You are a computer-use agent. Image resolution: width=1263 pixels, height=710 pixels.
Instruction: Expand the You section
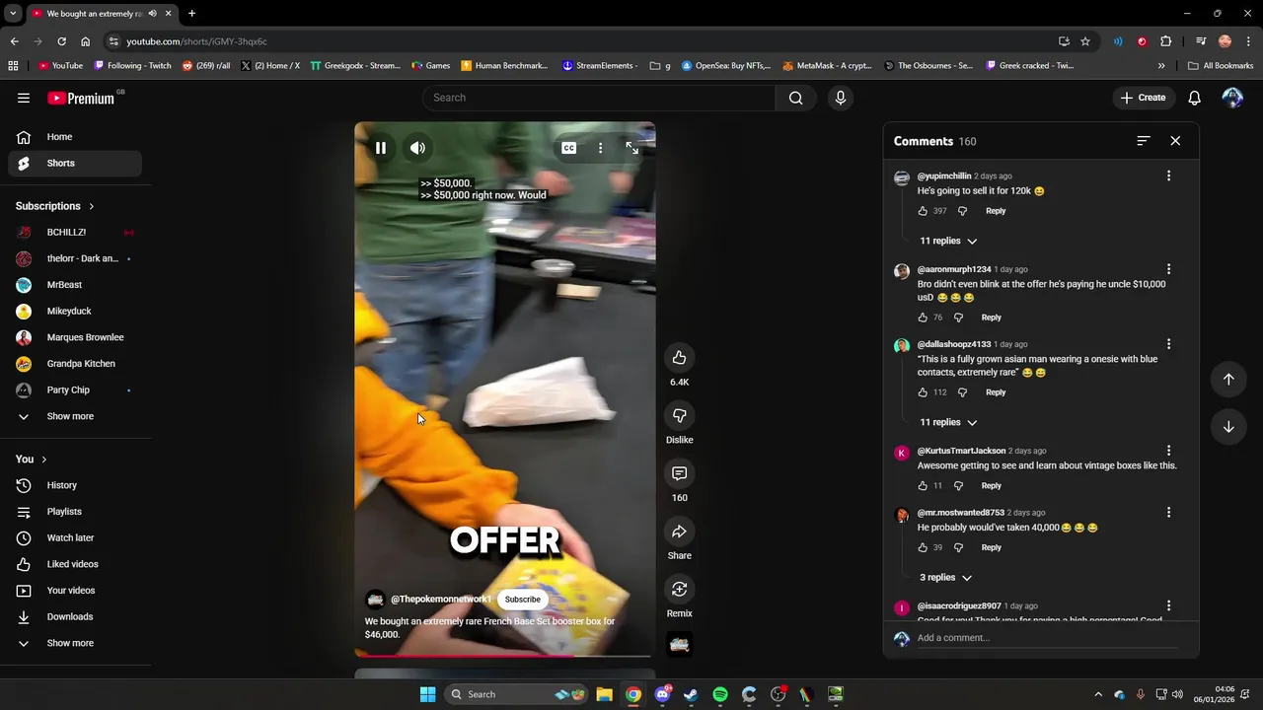point(32,460)
